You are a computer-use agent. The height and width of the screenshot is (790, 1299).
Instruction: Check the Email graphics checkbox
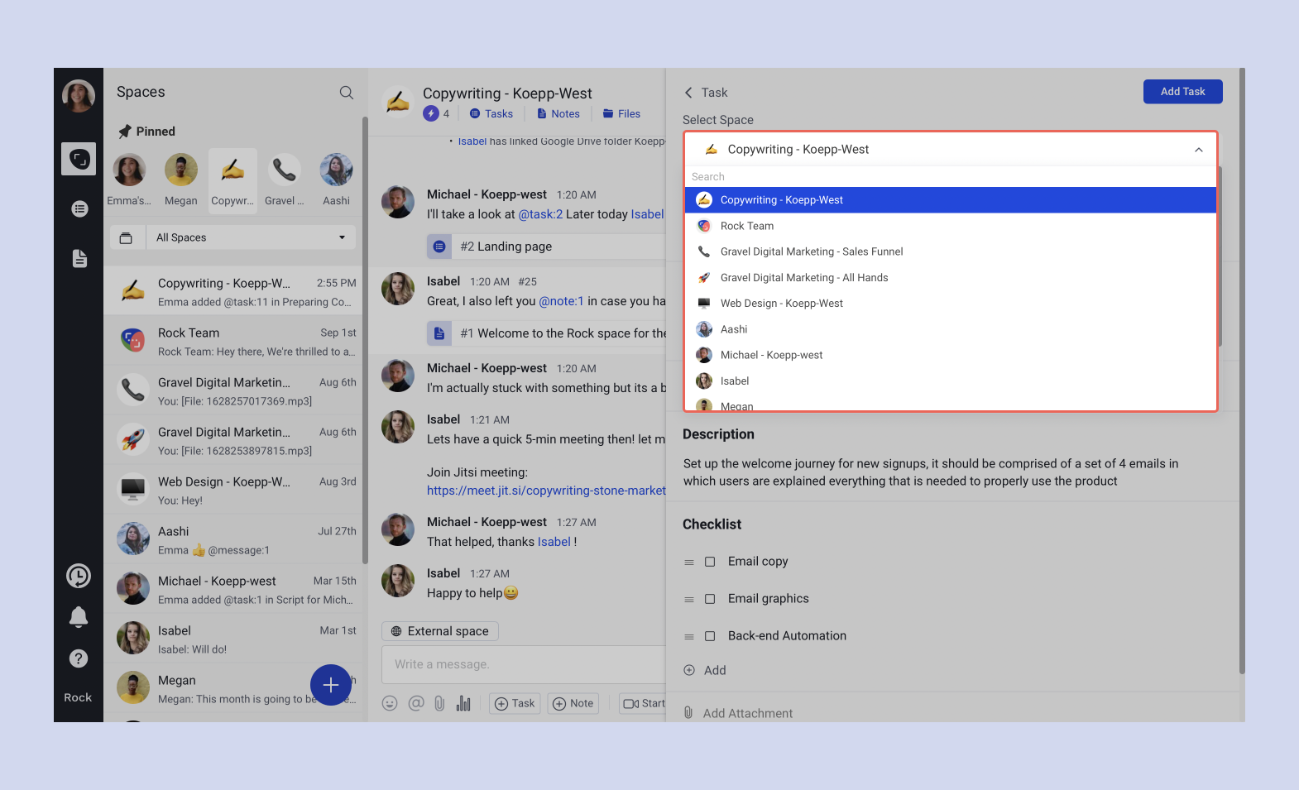710,599
